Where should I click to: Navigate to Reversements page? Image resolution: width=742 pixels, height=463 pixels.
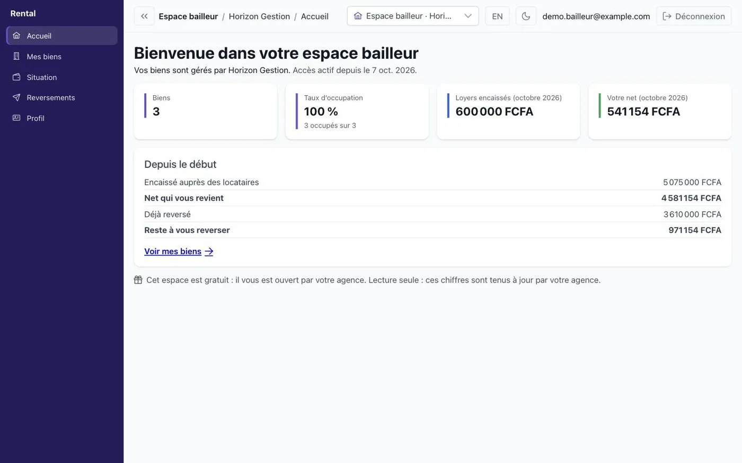62,97
